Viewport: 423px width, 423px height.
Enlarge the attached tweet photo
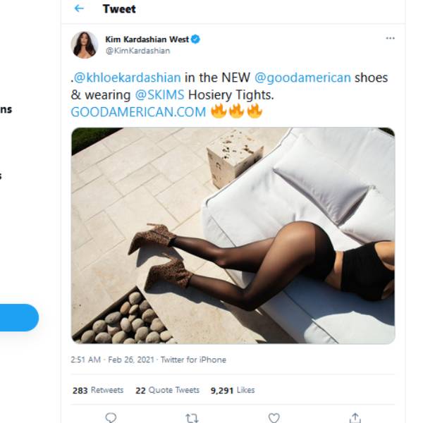[x=233, y=235]
